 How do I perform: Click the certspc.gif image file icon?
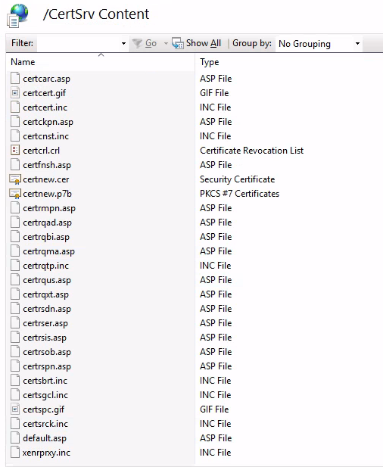(15, 409)
